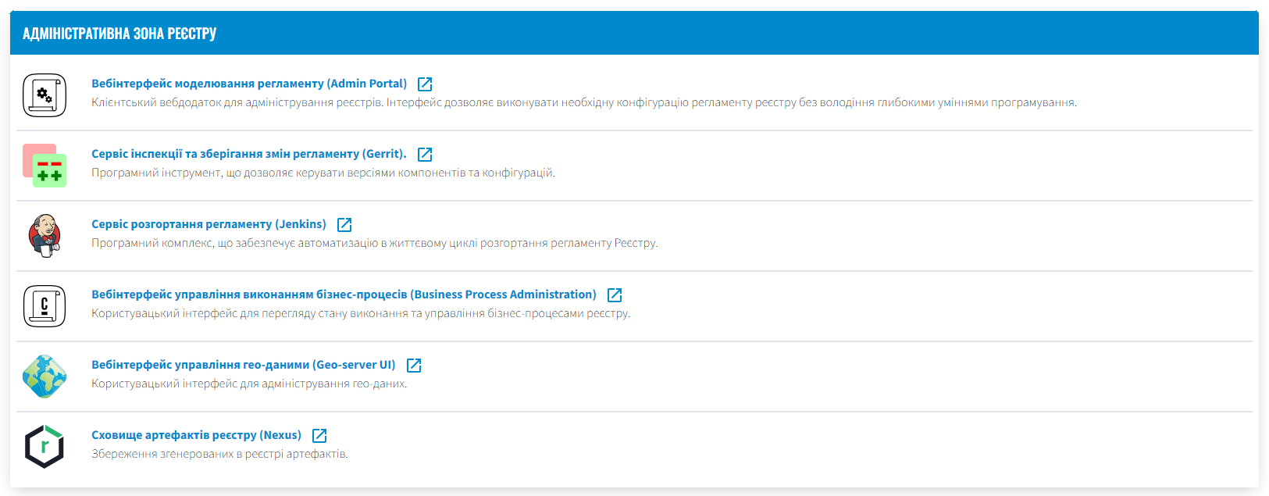1269x496 pixels.
Task: Click the Gerrit red-green diff icon
Action: 45,166
